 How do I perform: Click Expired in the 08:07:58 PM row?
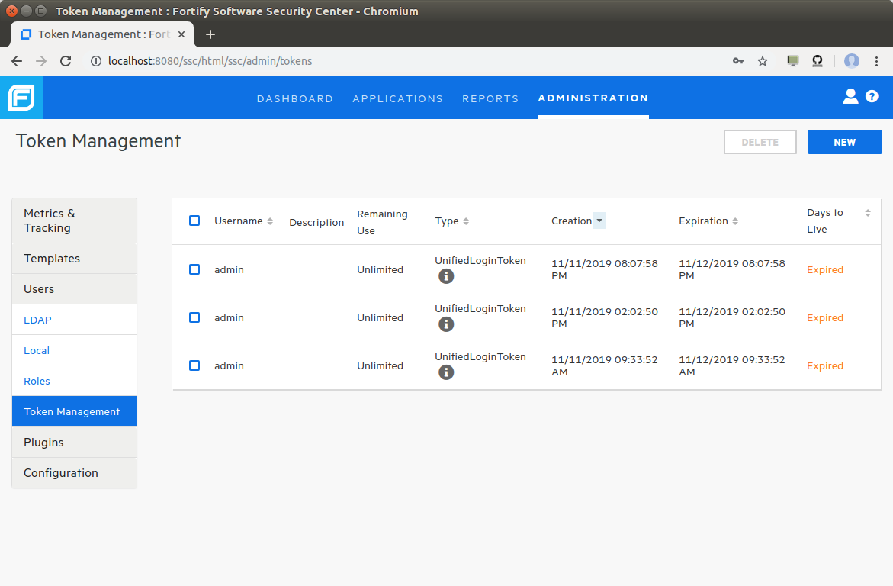coord(824,269)
